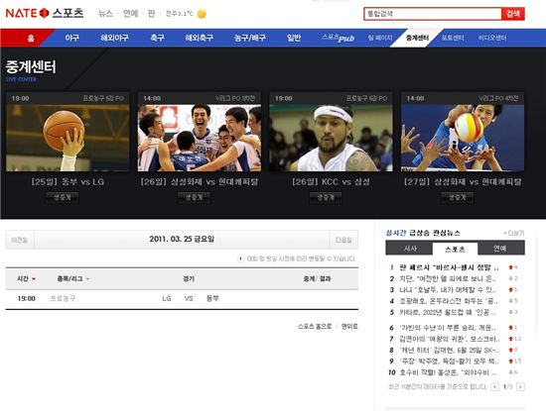Click 다음일 next day button
546x411 pixels.
point(343,240)
